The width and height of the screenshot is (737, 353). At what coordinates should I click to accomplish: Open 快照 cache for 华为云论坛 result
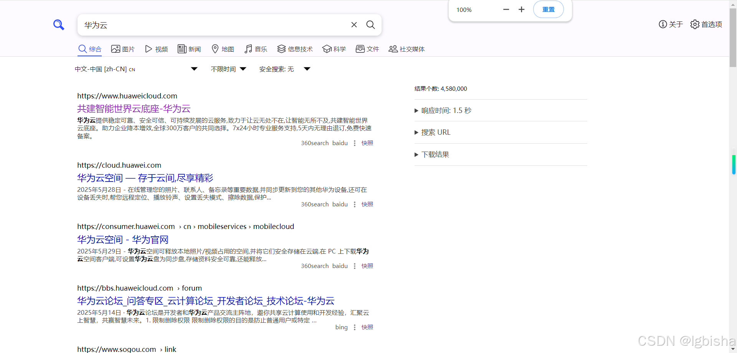(x=367, y=327)
